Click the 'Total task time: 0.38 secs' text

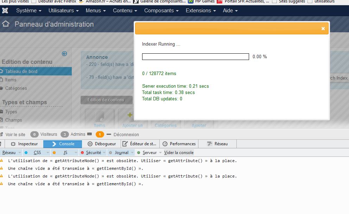[x=168, y=92]
